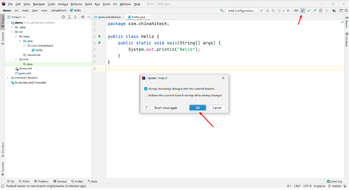The image size is (349, 190).
Task: Click Expand All icon in Project panel
Action: pyautogui.click(x=69, y=17)
